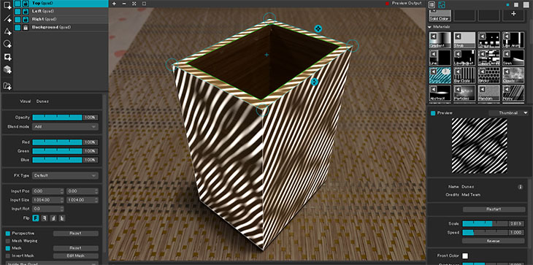Screen dimensions: 533x265
Task: Click the first Input Size stepper
Action: coord(61,200)
